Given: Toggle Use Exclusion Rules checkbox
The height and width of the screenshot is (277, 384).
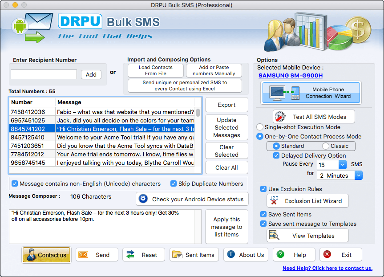Looking at the screenshot, I should [x=263, y=189].
